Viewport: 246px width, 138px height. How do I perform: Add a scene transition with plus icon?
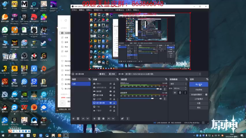coord(175,93)
